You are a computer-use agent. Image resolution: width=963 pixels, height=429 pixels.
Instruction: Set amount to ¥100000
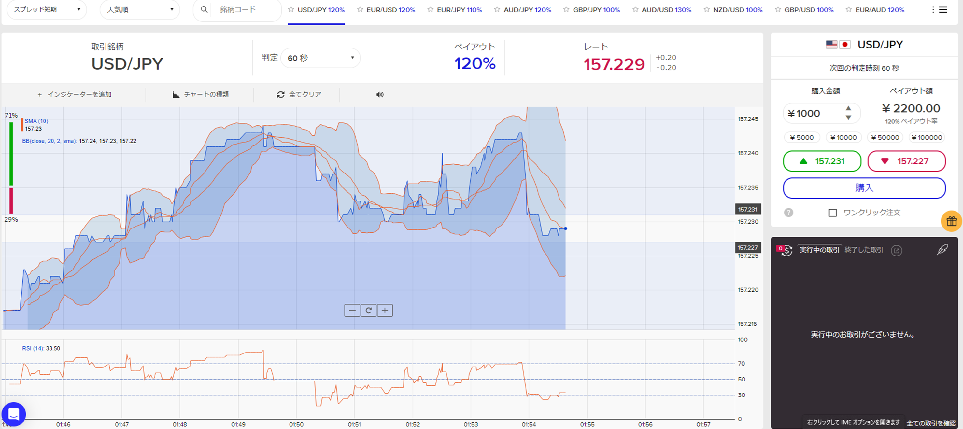coord(927,137)
